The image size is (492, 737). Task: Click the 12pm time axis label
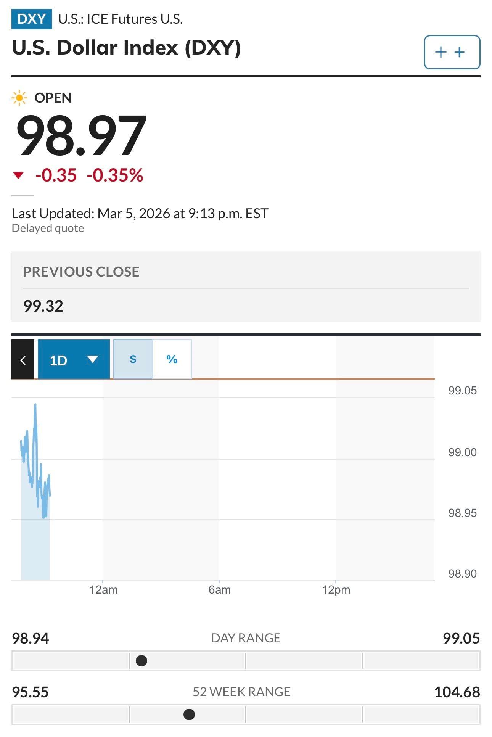336,590
